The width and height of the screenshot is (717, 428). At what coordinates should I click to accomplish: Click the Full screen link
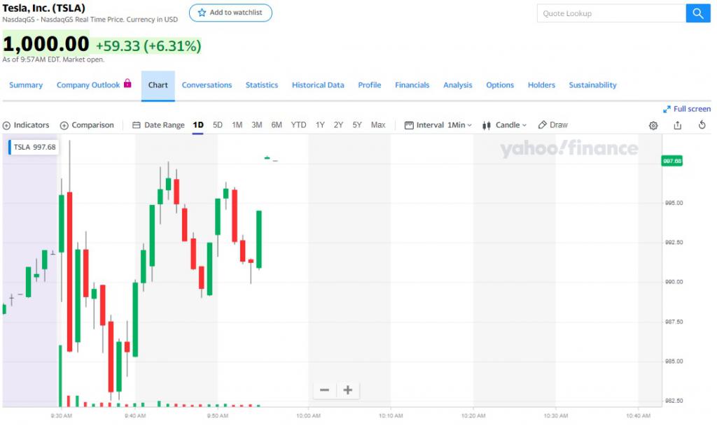coord(692,109)
